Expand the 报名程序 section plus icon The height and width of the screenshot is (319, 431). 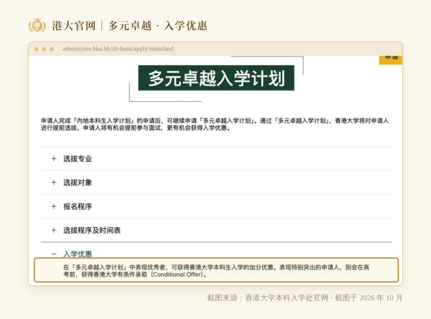tap(54, 207)
